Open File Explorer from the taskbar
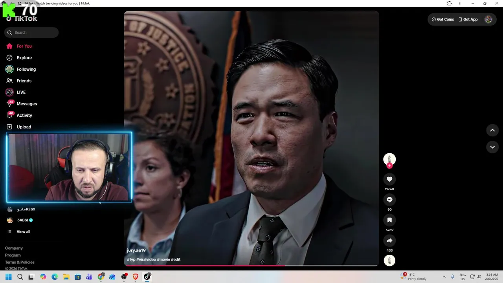The image size is (503, 283). (x=66, y=277)
